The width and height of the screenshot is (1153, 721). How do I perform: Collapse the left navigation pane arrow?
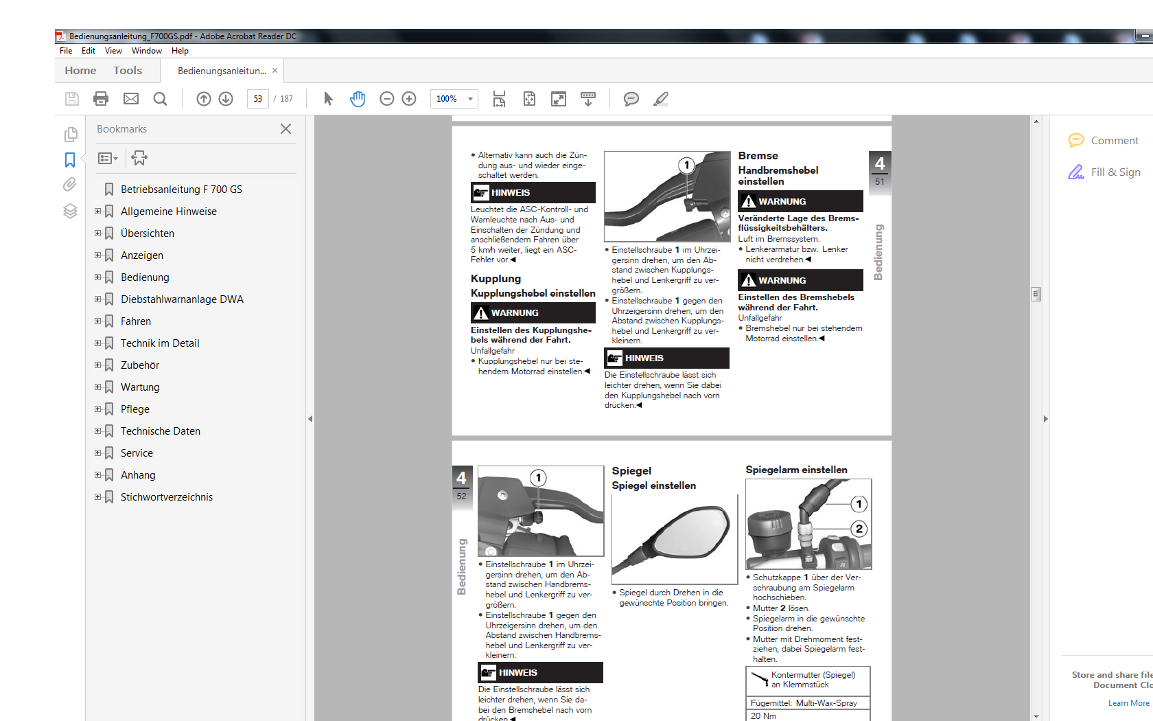[310, 418]
